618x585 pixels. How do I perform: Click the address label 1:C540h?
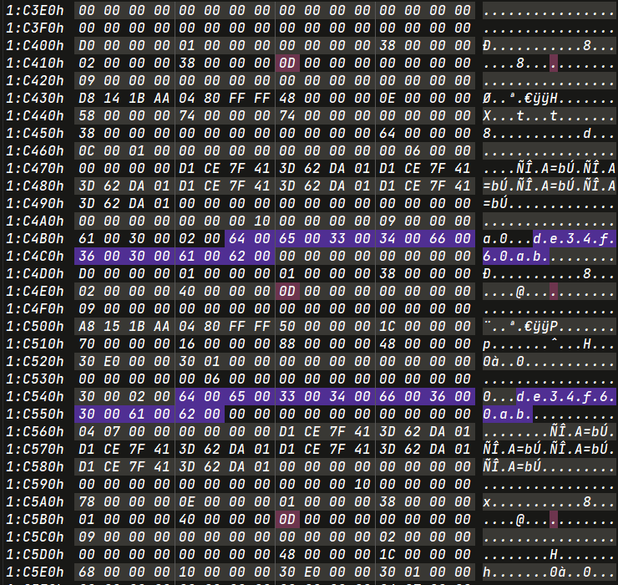tap(35, 397)
